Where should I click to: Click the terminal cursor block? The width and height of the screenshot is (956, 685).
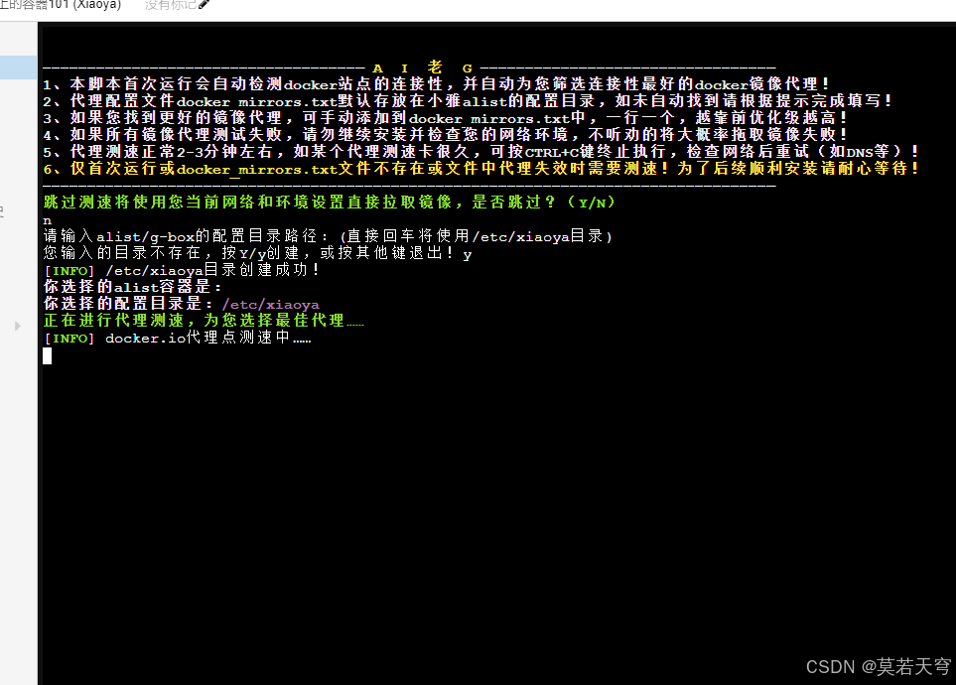point(47,355)
